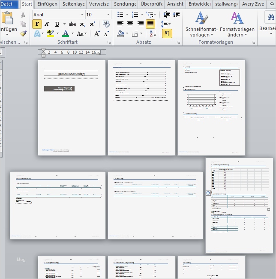The width and height of the screenshot is (276, 279).
Task: Select the Schlußbericht title page
Action: tap(72, 108)
